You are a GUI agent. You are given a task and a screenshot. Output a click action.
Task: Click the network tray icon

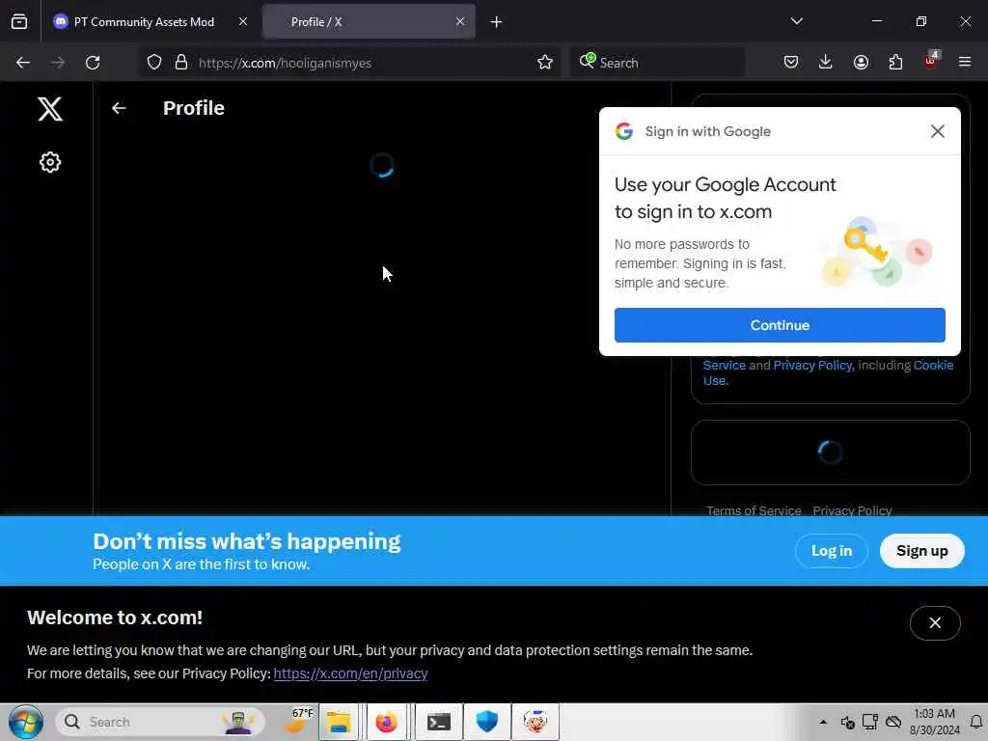tap(870, 722)
